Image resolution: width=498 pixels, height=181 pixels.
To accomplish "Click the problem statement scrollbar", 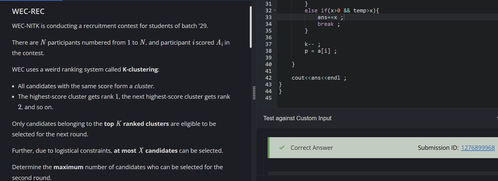I will point(250,27).
